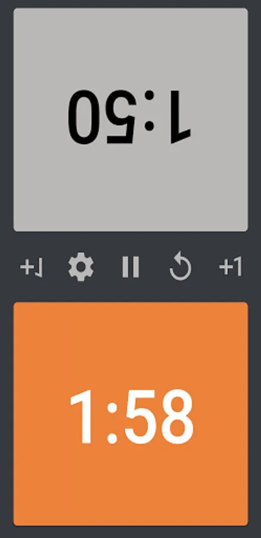Tap the gray 1:50 timer panel
Screen dimensions: 261x538
pyautogui.click(x=130, y=120)
